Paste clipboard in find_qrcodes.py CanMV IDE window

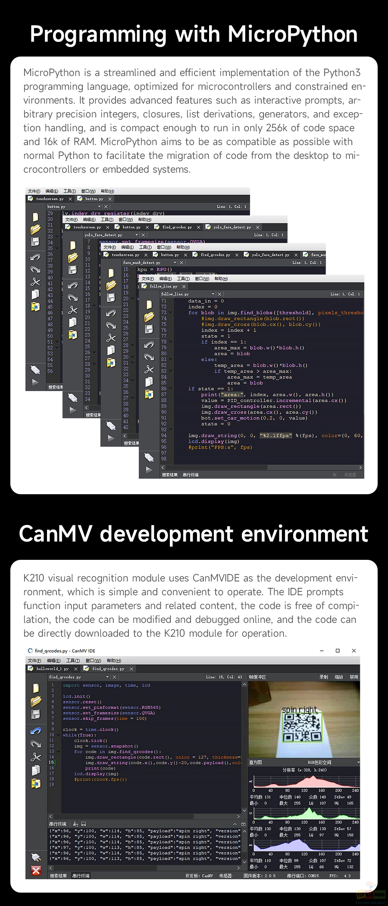click(36, 783)
